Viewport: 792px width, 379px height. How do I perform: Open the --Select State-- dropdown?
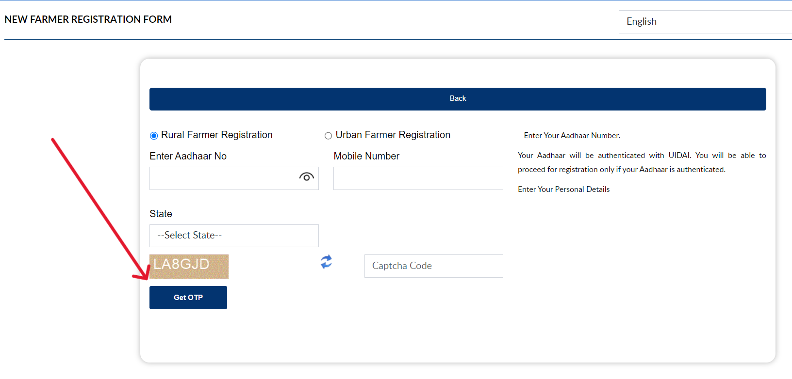[233, 236]
